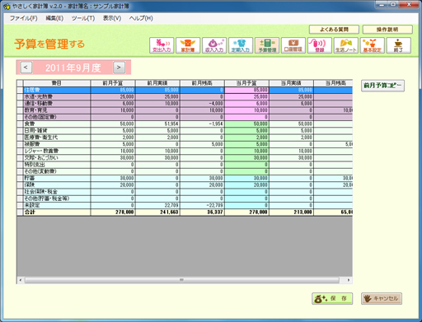Copy last month's budget with 前月予算コピー
The height and width of the screenshot is (322, 422).
pos(382,86)
